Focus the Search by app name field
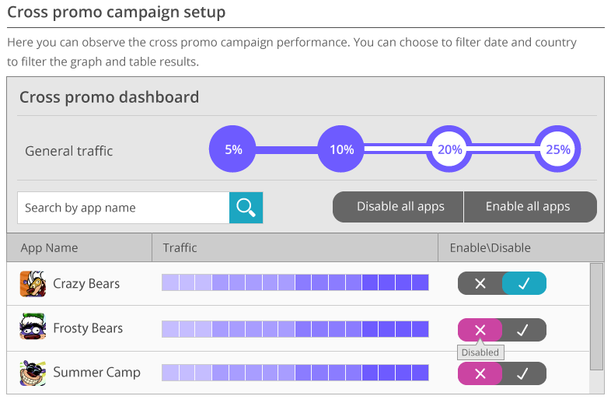 click(123, 208)
